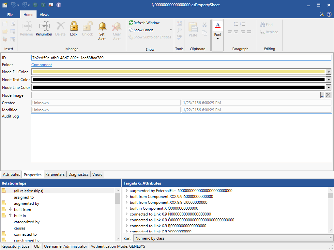Switch to the Views ribbon tab
The height and width of the screenshot is (250, 334).
point(44,15)
